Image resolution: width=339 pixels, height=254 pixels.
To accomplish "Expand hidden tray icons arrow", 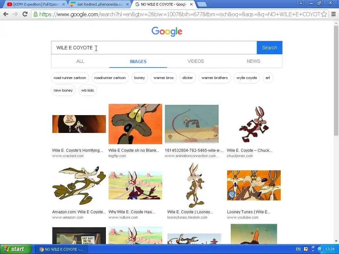I will (x=320, y=249).
